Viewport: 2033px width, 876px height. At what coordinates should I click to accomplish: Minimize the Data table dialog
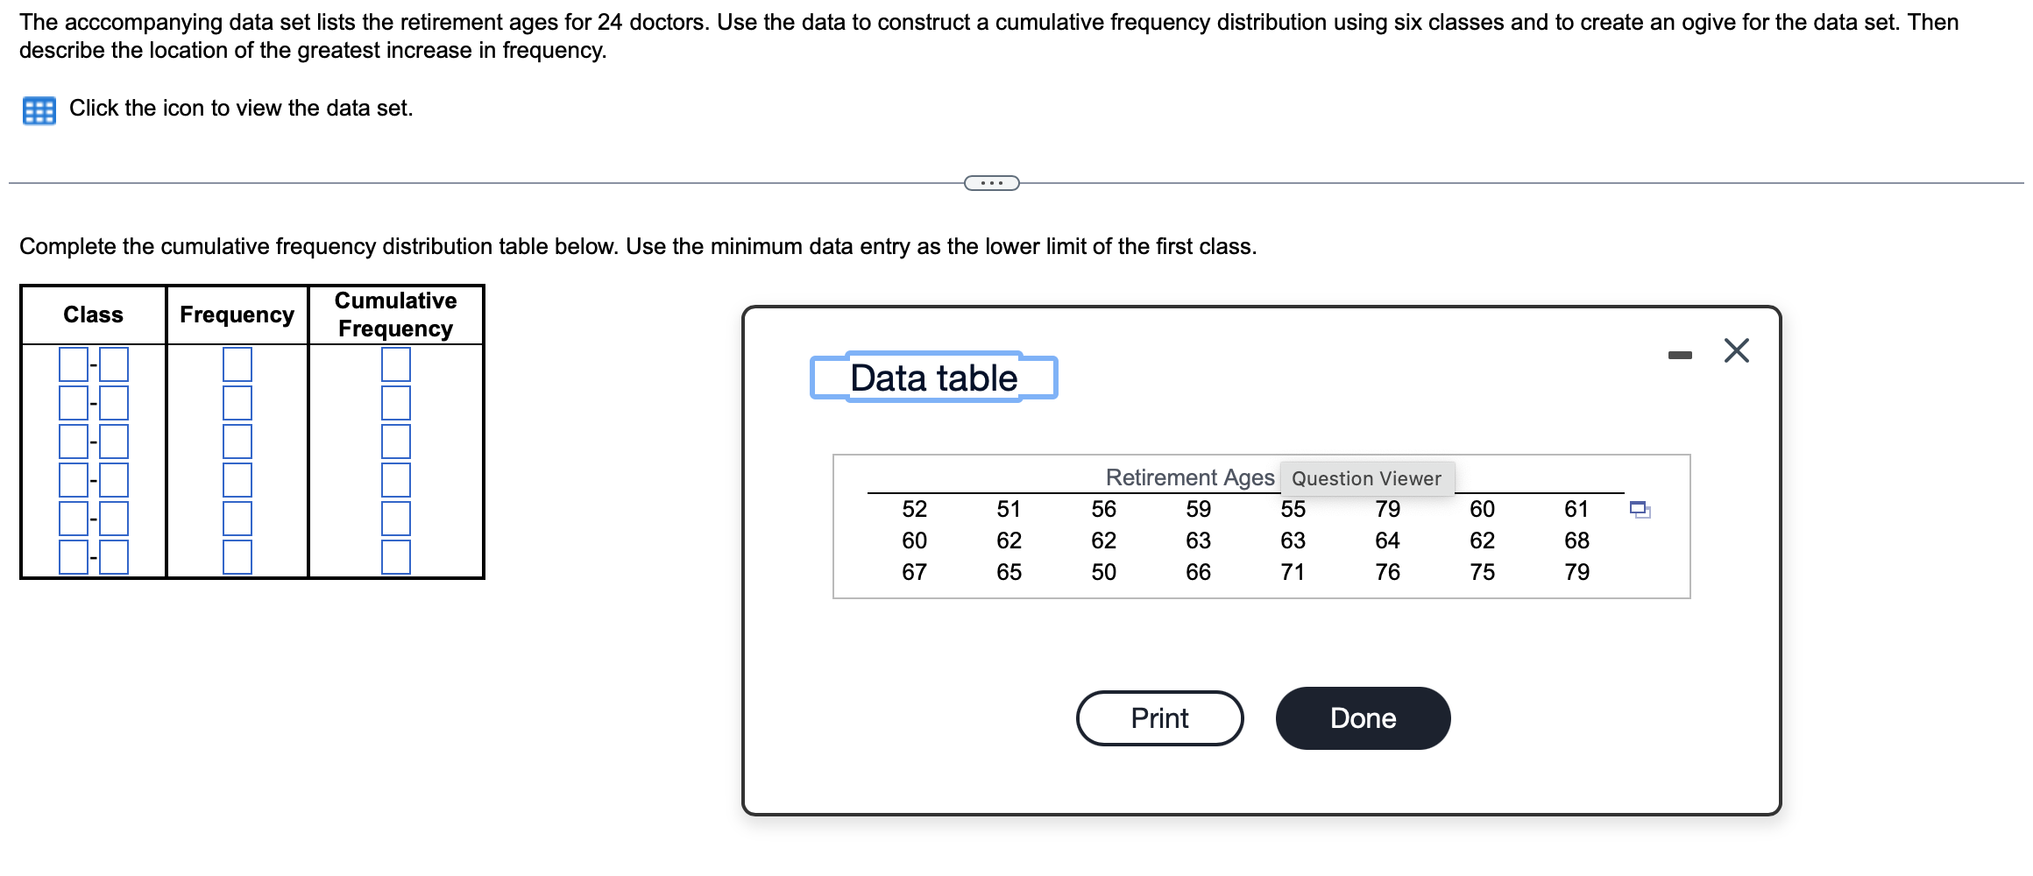[1680, 355]
